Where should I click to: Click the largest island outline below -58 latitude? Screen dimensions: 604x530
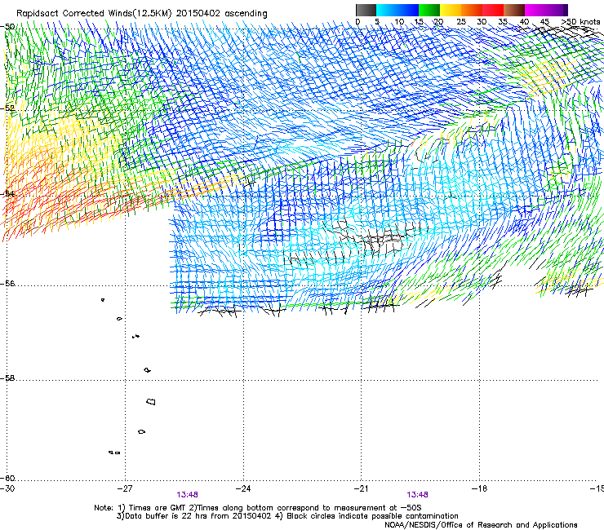tap(151, 401)
